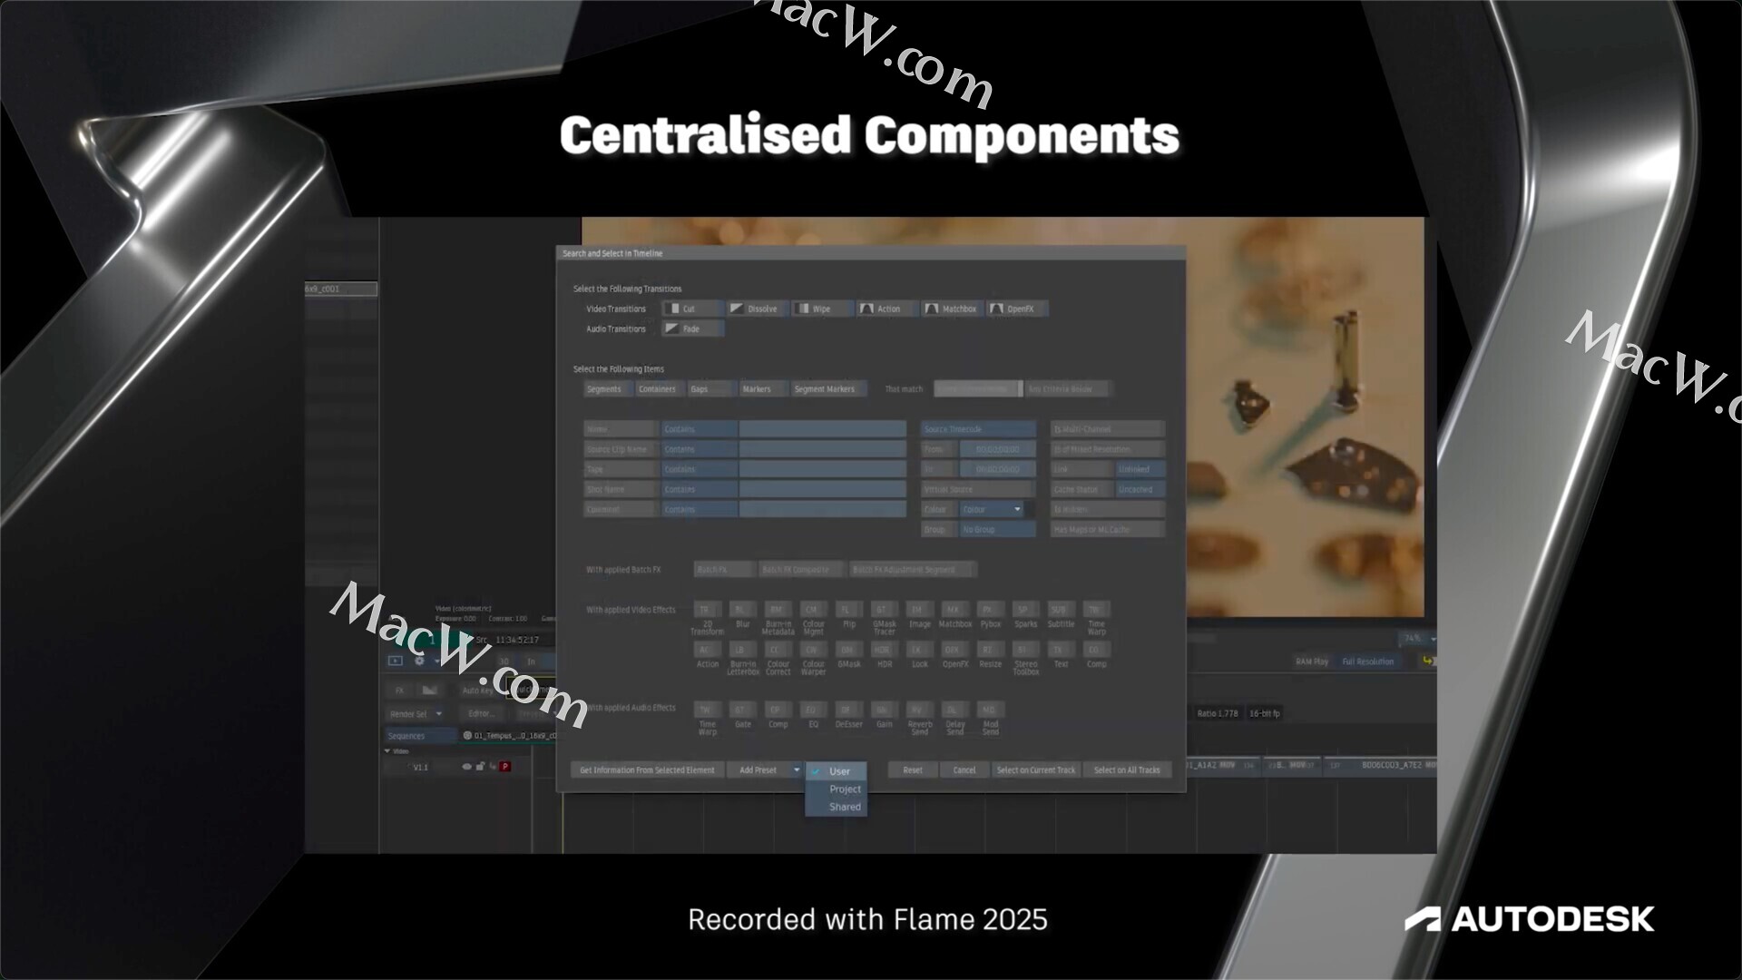Open the Add Preset dropdown arrow
Screen dimensions: 1742x980
797,770
